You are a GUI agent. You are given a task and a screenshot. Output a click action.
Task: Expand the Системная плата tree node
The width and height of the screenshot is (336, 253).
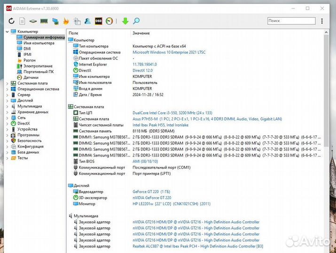point(7,83)
